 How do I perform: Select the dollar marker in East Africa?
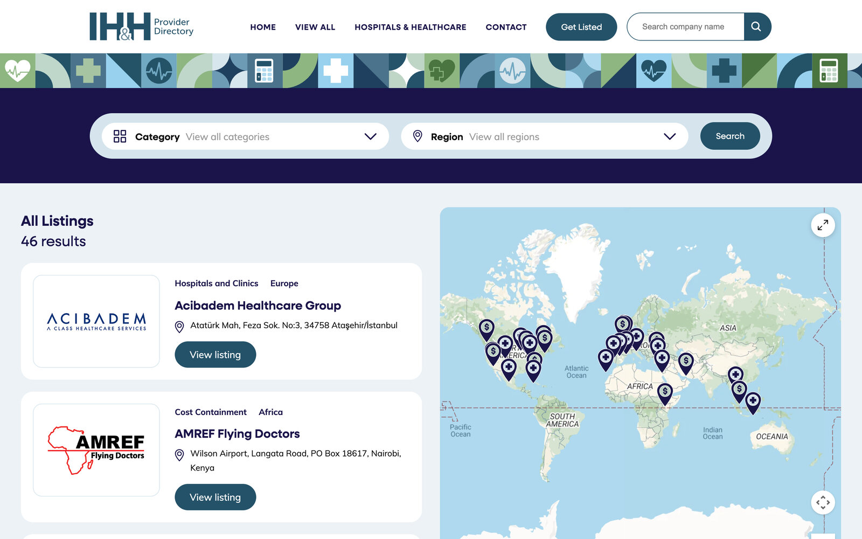(665, 394)
